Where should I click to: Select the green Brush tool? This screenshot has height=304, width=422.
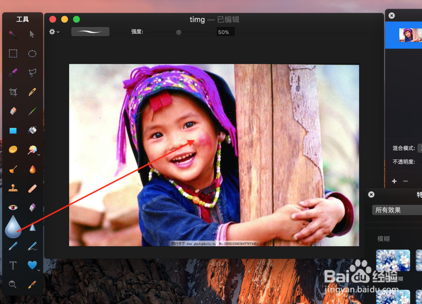tap(32, 111)
